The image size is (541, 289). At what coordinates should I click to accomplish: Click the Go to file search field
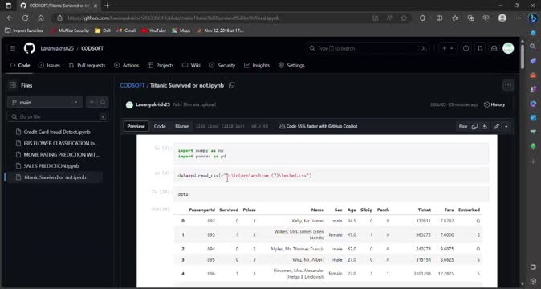[57, 116]
